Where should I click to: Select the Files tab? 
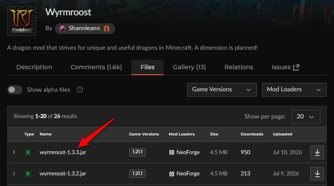click(147, 67)
